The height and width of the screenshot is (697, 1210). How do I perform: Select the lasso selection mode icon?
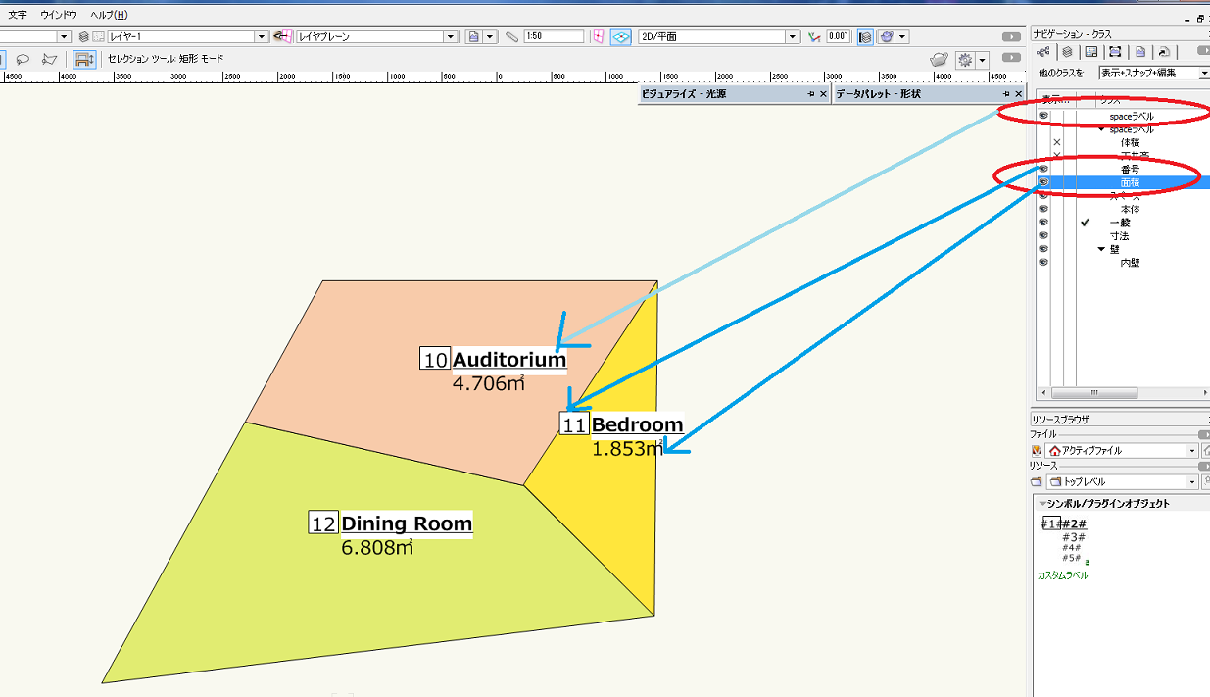(x=24, y=59)
